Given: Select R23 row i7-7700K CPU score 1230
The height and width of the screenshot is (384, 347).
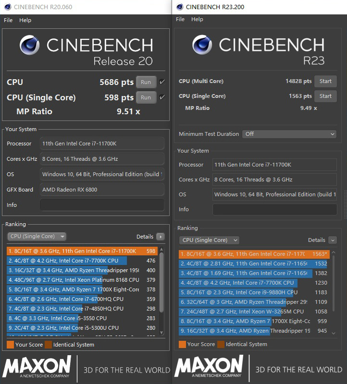Looking at the screenshot, I should point(254,283).
